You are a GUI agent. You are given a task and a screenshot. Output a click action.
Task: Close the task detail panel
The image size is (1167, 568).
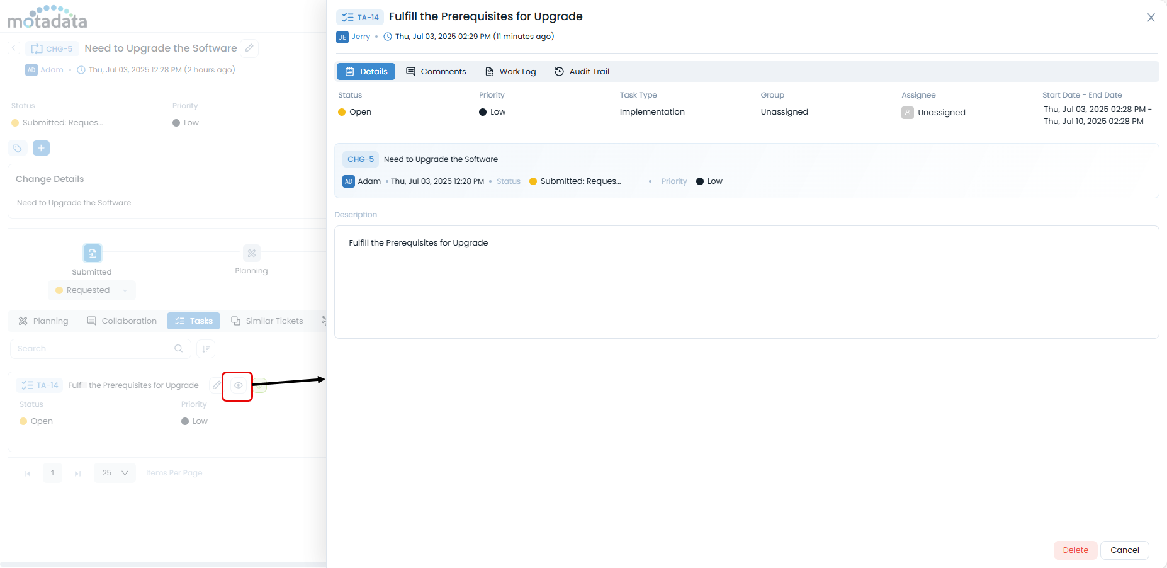(x=1151, y=18)
